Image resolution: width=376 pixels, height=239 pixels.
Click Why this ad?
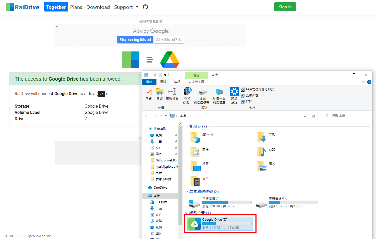point(168,40)
